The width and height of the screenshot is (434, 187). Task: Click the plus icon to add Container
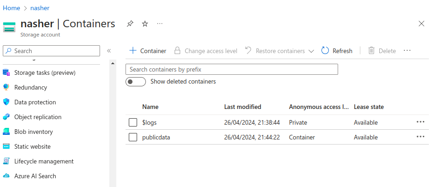tap(133, 51)
